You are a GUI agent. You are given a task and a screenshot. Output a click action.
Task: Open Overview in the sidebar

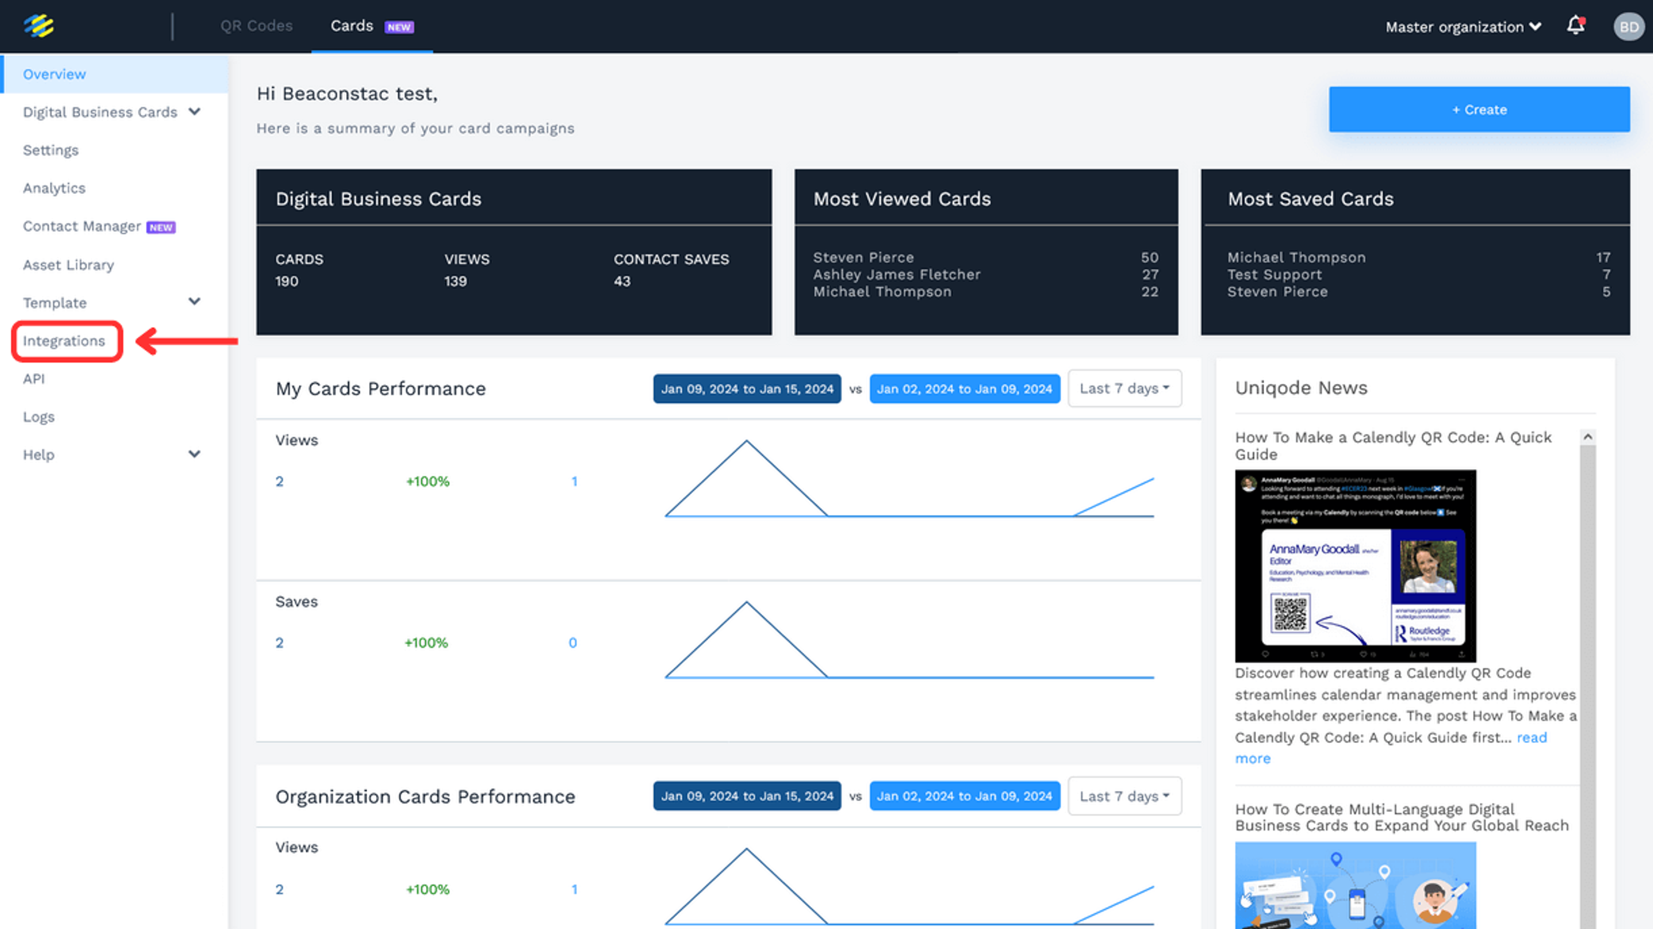coord(114,74)
